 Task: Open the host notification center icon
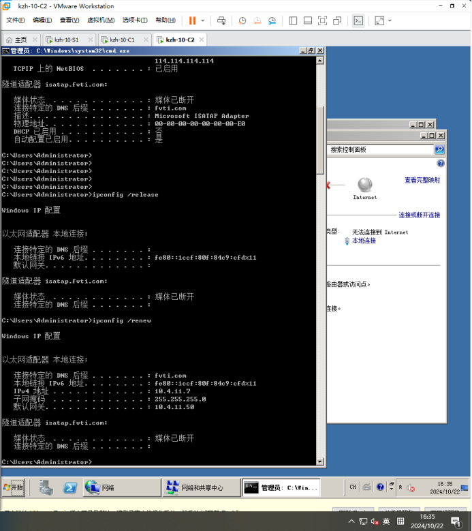[456, 522]
